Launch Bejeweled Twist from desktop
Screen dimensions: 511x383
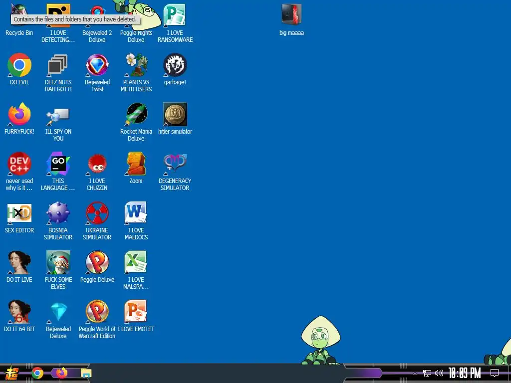click(x=97, y=73)
